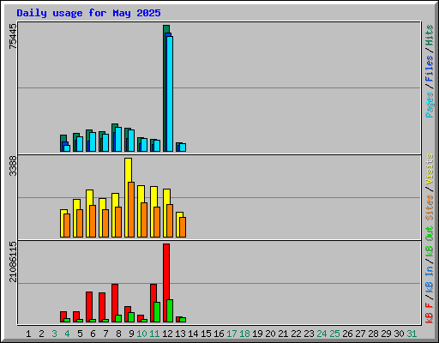Click the green kB Out bar for day 12

170,311
